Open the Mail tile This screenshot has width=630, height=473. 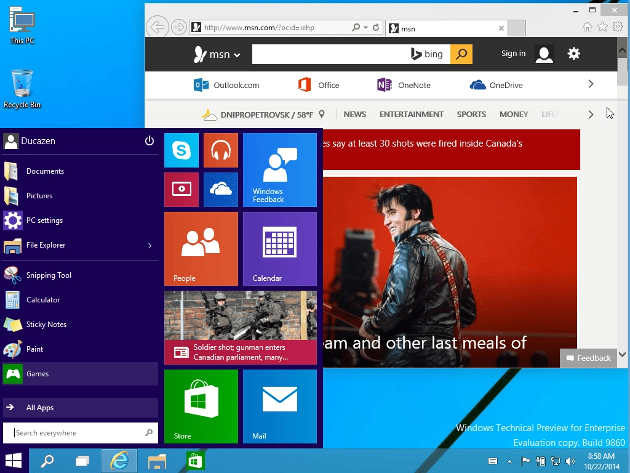[280, 406]
